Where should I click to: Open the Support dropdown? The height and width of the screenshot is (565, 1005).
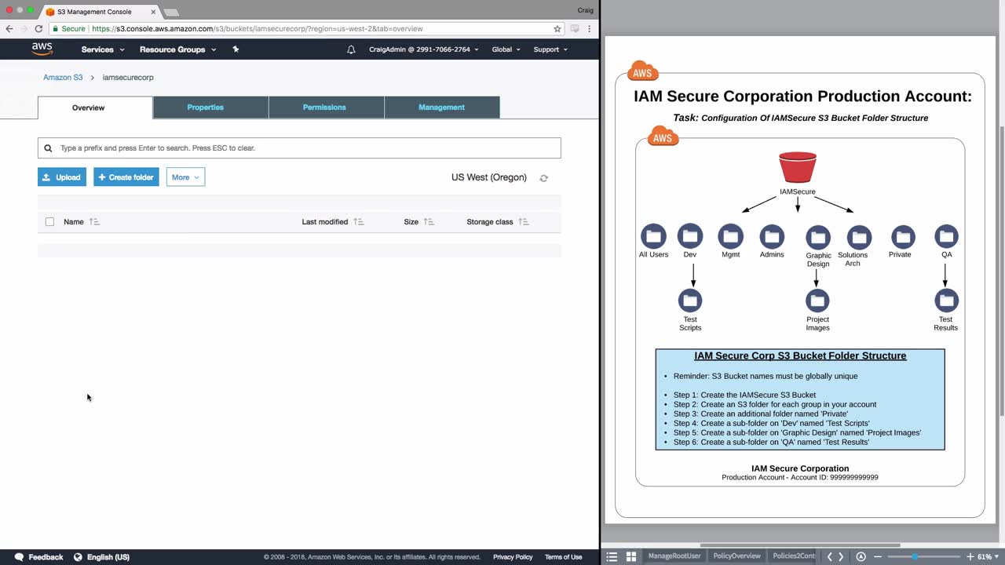pyautogui.click(x=550, y=49)
